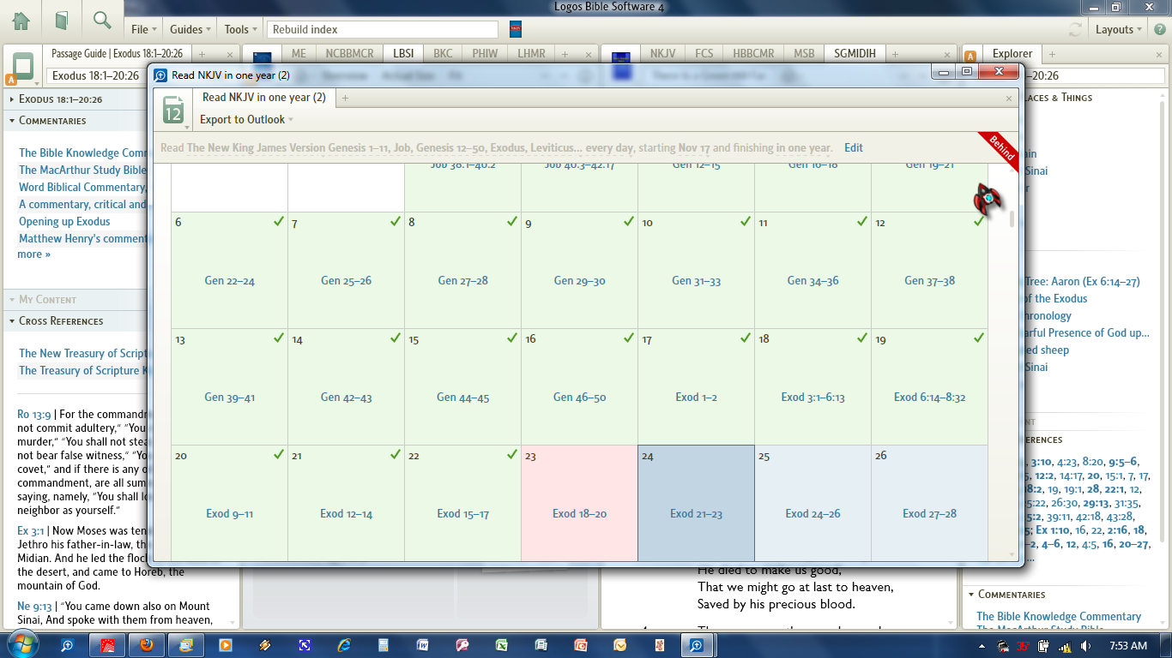This screenshot has width=1172, height=658.
Task: Open the Guides menu dropdown
Action: [x=190, y=29]
